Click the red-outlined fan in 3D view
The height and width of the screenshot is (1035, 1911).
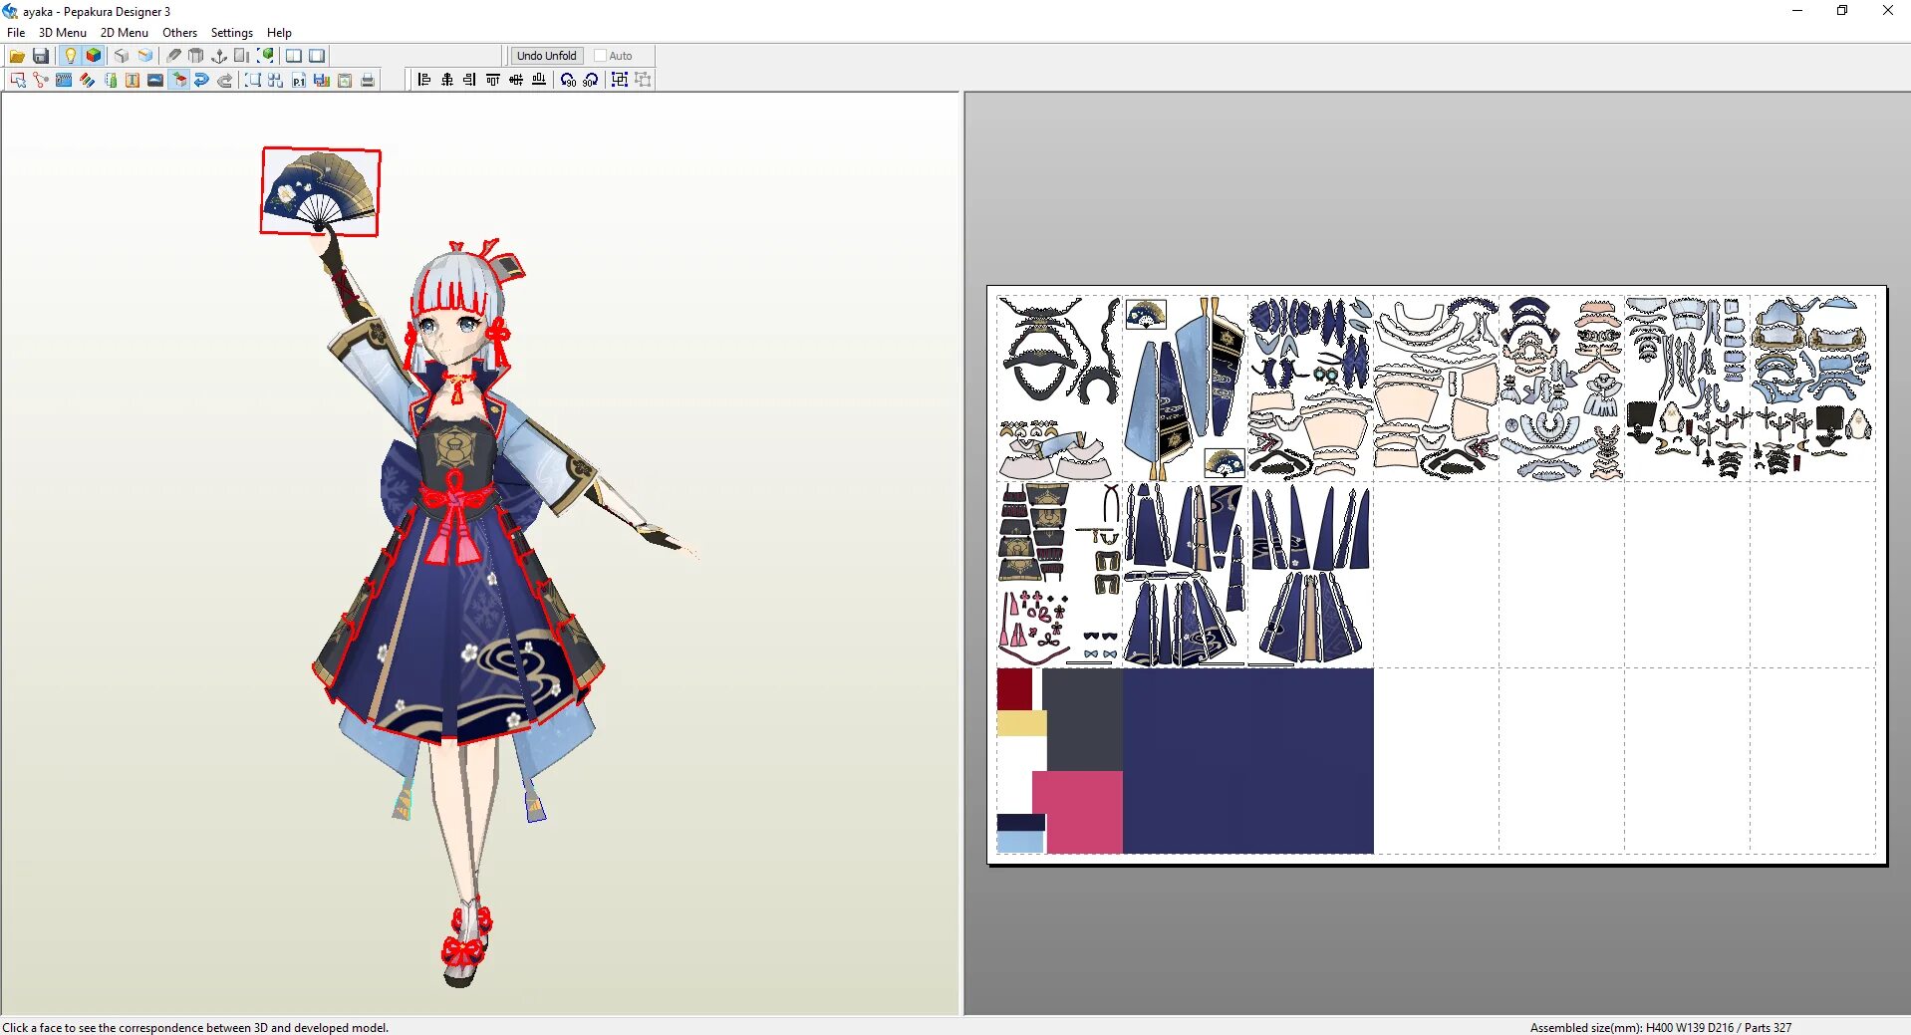click(320, 190)
